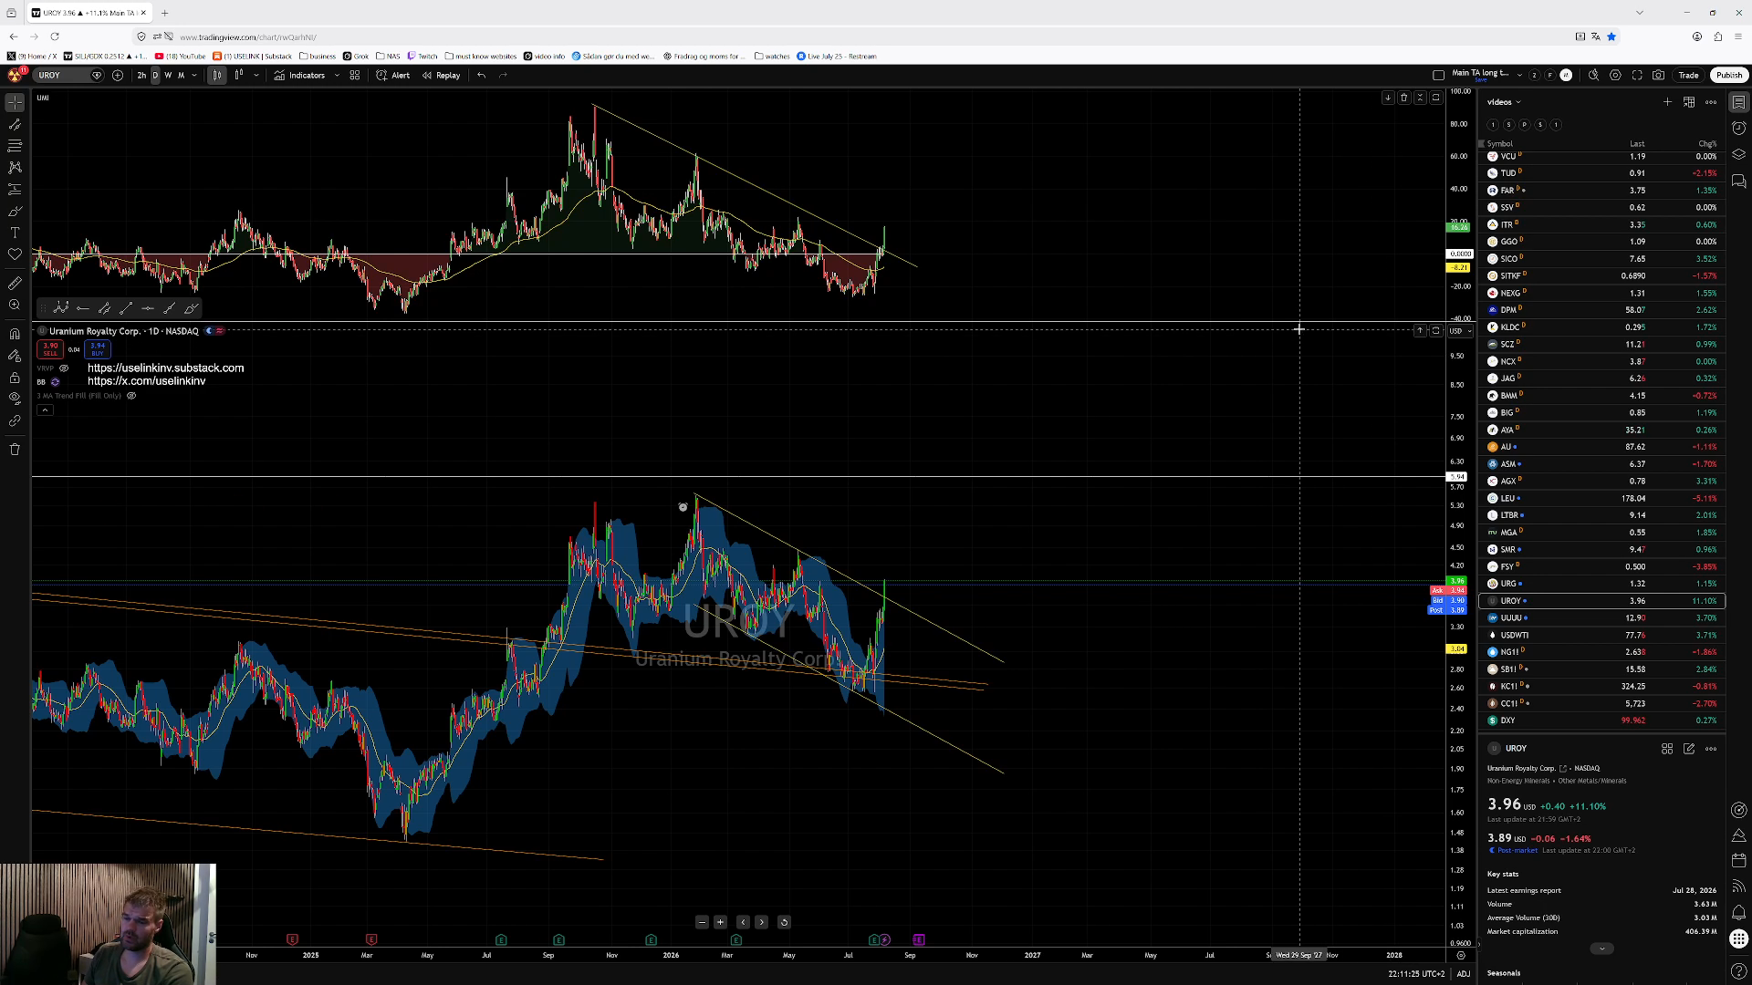Open the Indicators favorites dropdown arrow
Image resolution: width=1752 pixels, height=985 pixels.
tap(337, 76)
